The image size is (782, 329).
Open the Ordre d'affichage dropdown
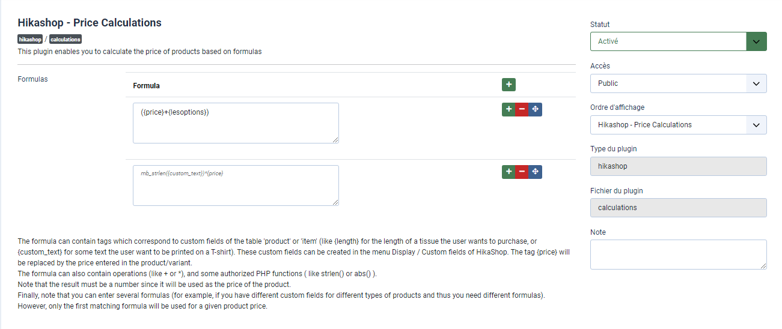pyautogui.click(x=678, y=125)
